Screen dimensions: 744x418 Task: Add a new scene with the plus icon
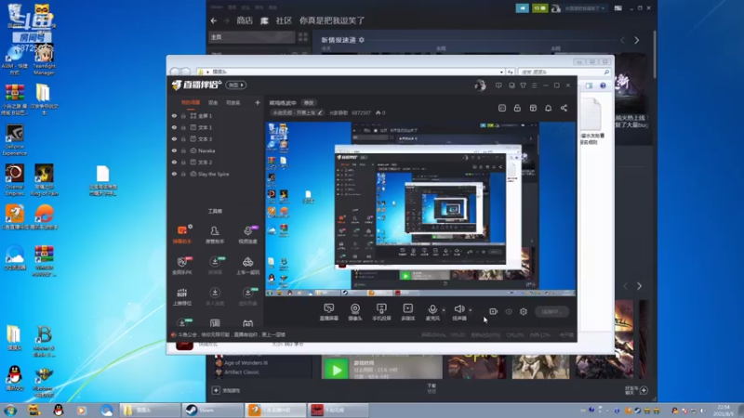tap(258, 102)
